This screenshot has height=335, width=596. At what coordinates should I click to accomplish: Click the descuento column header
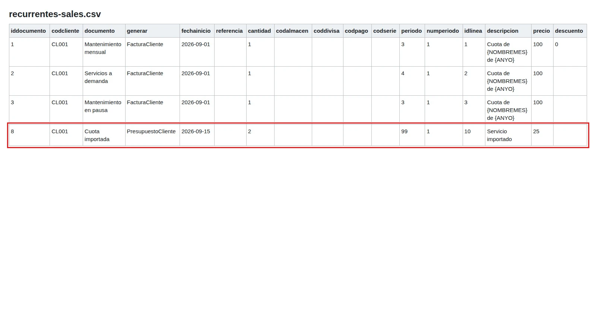click(570, 31)
